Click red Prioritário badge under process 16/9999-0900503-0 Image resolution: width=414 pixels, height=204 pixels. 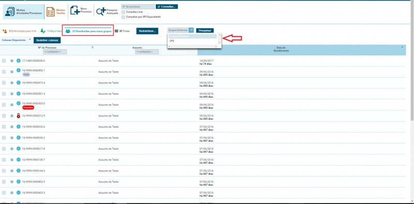[x=28, y=108]
